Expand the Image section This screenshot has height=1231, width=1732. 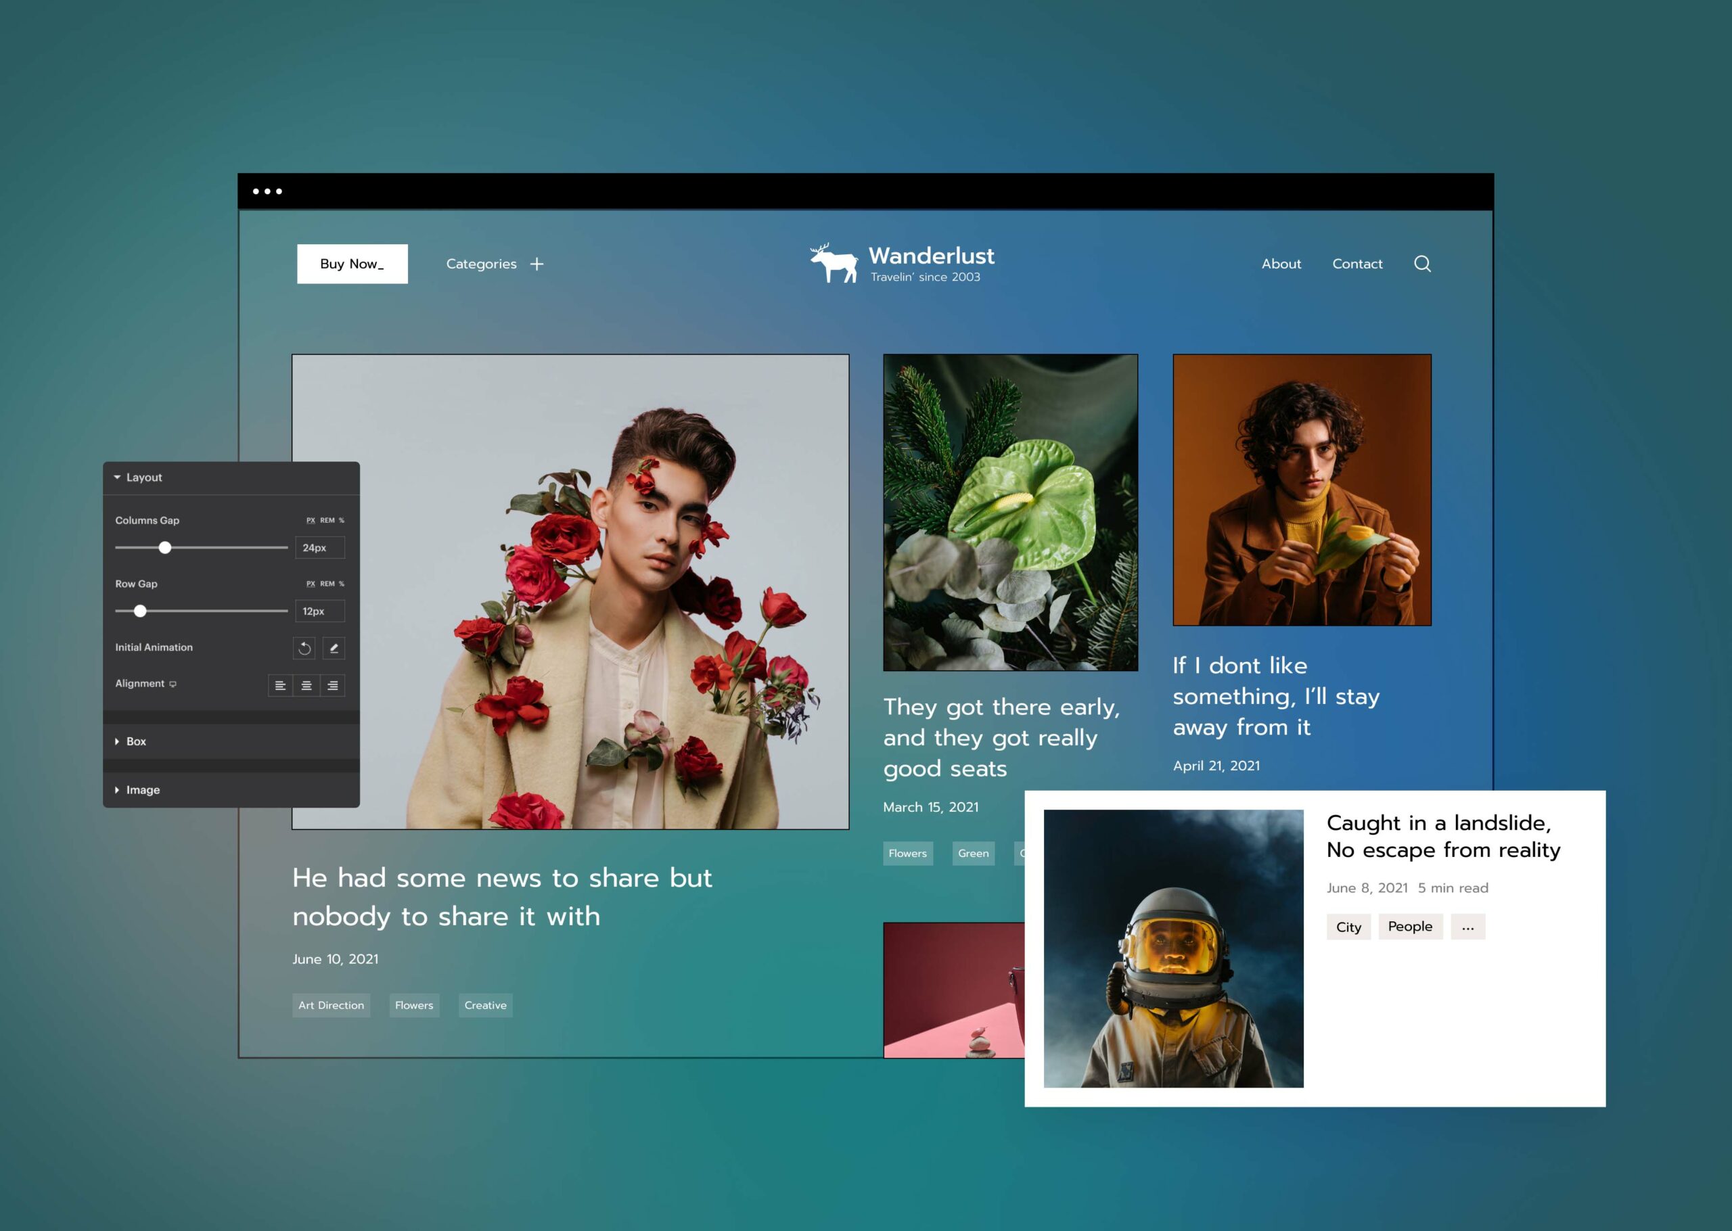click(x=118, y=790)
